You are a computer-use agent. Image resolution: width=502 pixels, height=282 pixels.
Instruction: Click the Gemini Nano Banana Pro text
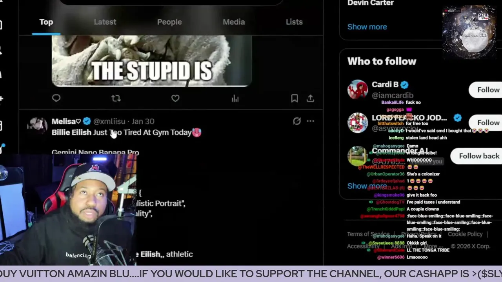coord(95,152)
